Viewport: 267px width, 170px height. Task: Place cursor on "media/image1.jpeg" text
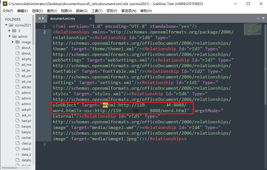click(115, 139)
